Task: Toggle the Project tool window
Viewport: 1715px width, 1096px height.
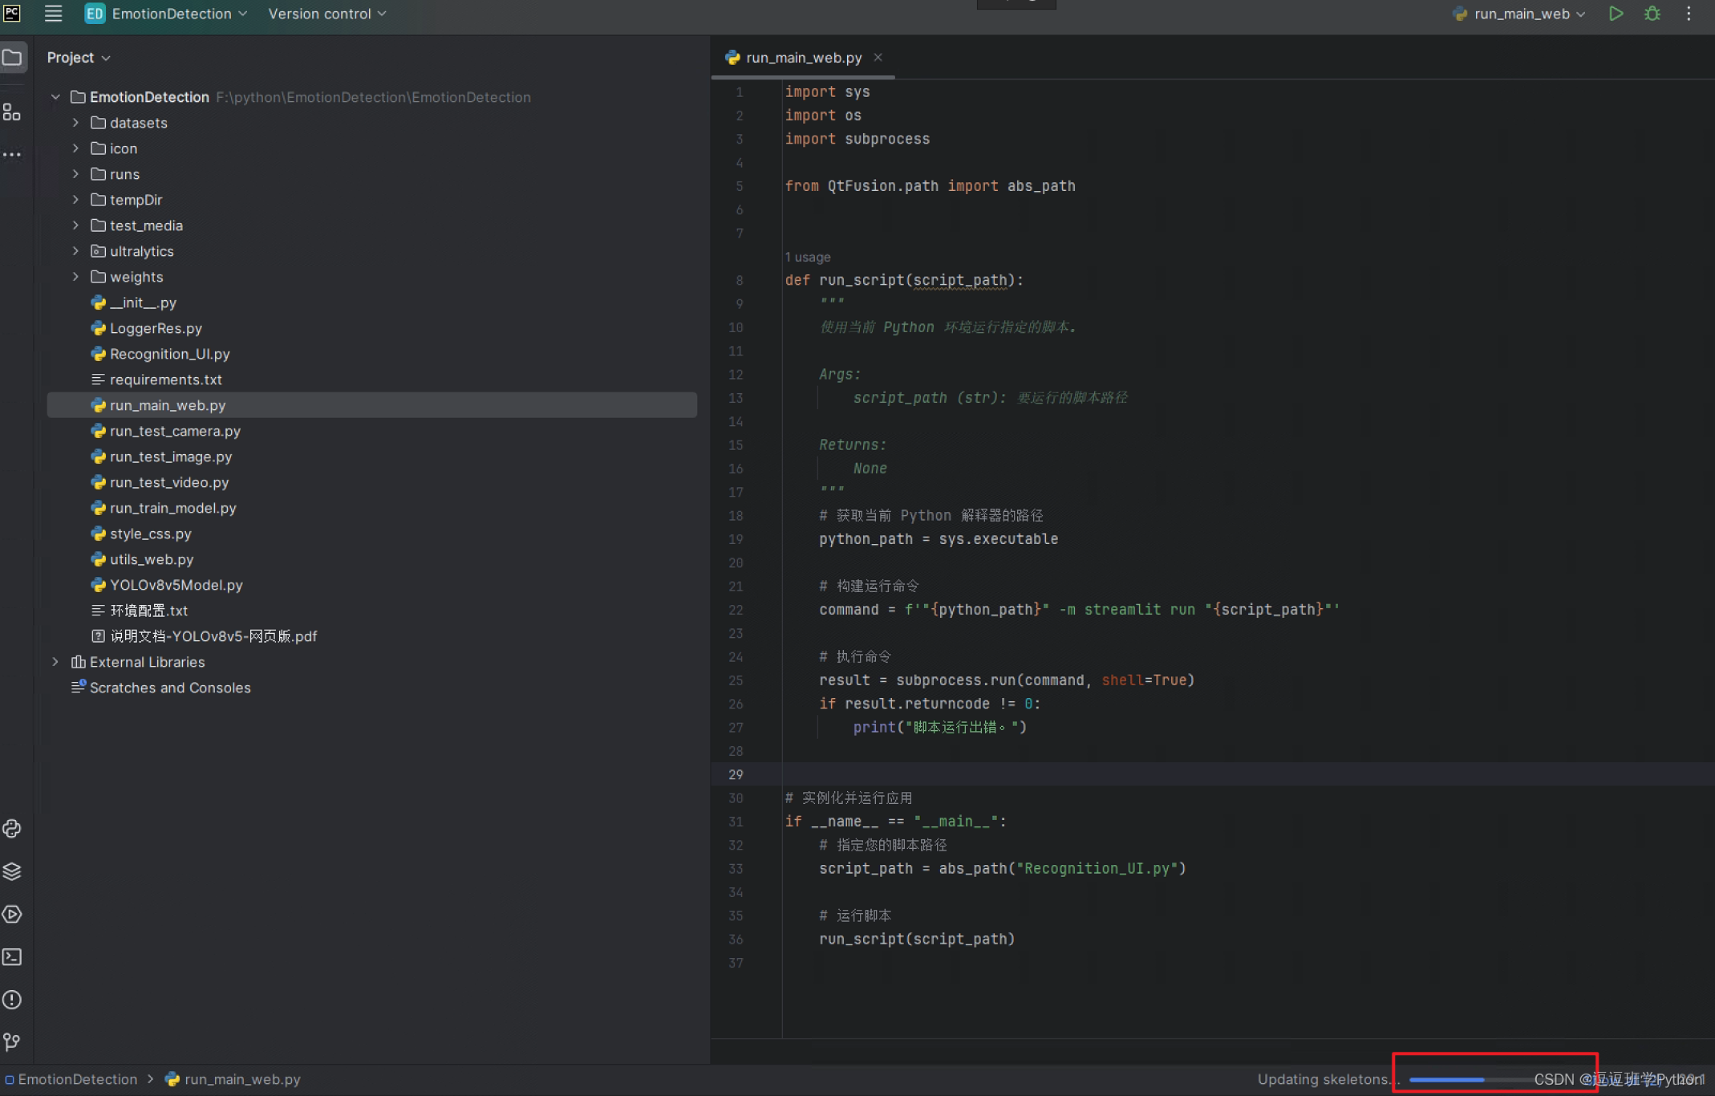Action: pyautogui.click(x=12, y=58)
